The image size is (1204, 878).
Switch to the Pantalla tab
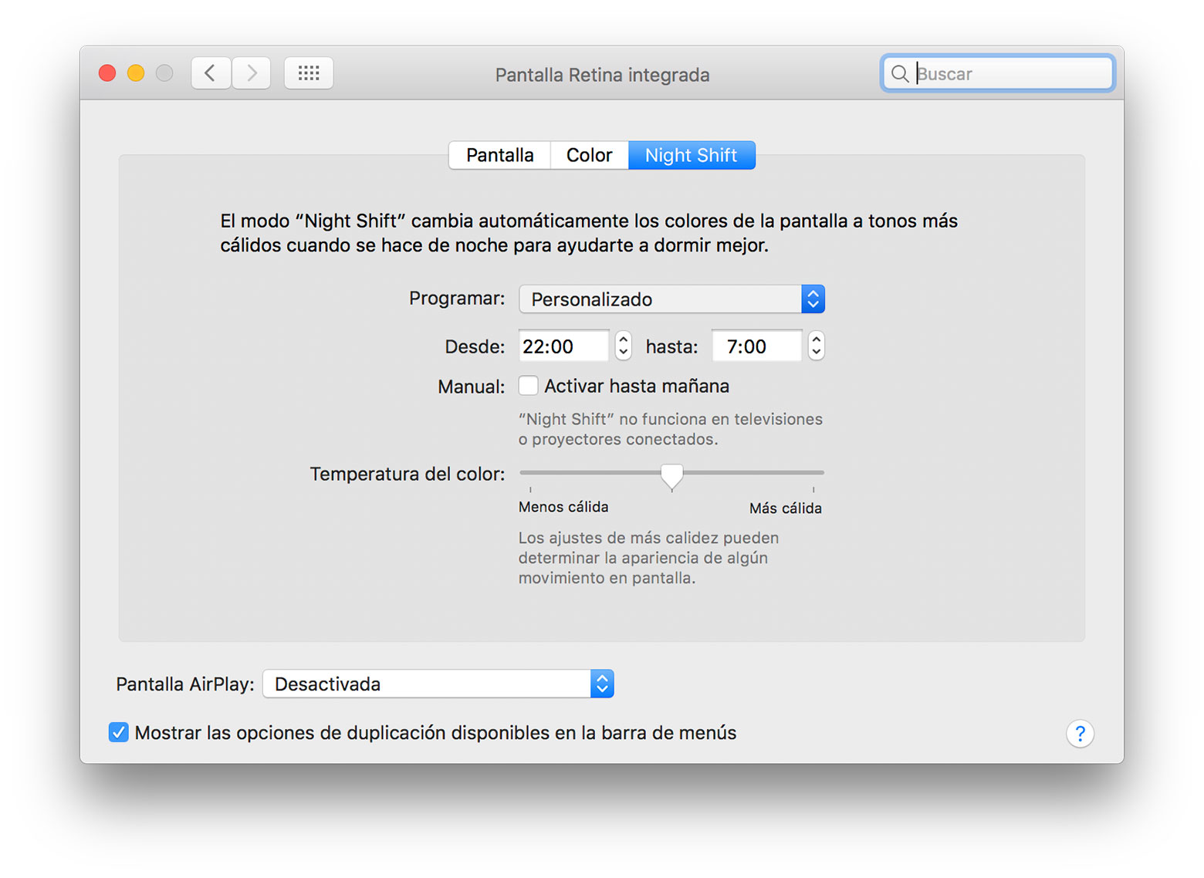coord(499,155)
